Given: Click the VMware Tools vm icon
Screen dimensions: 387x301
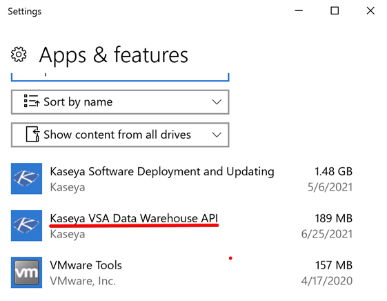Looking at the screenshot, I should 26,273.
